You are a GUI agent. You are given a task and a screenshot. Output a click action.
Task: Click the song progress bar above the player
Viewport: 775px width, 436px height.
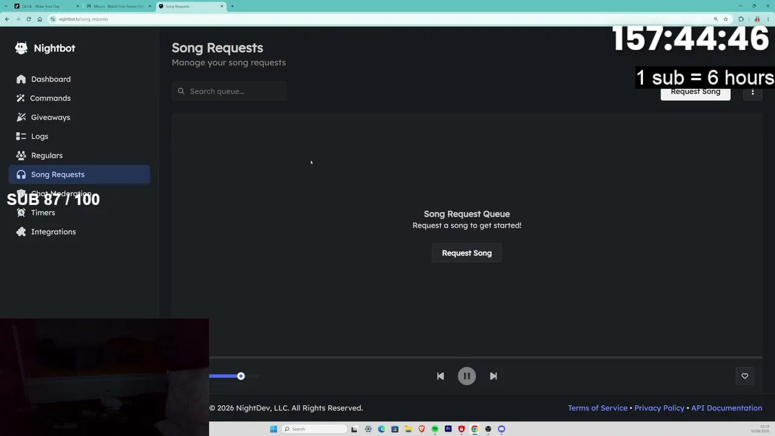(486, 357)
